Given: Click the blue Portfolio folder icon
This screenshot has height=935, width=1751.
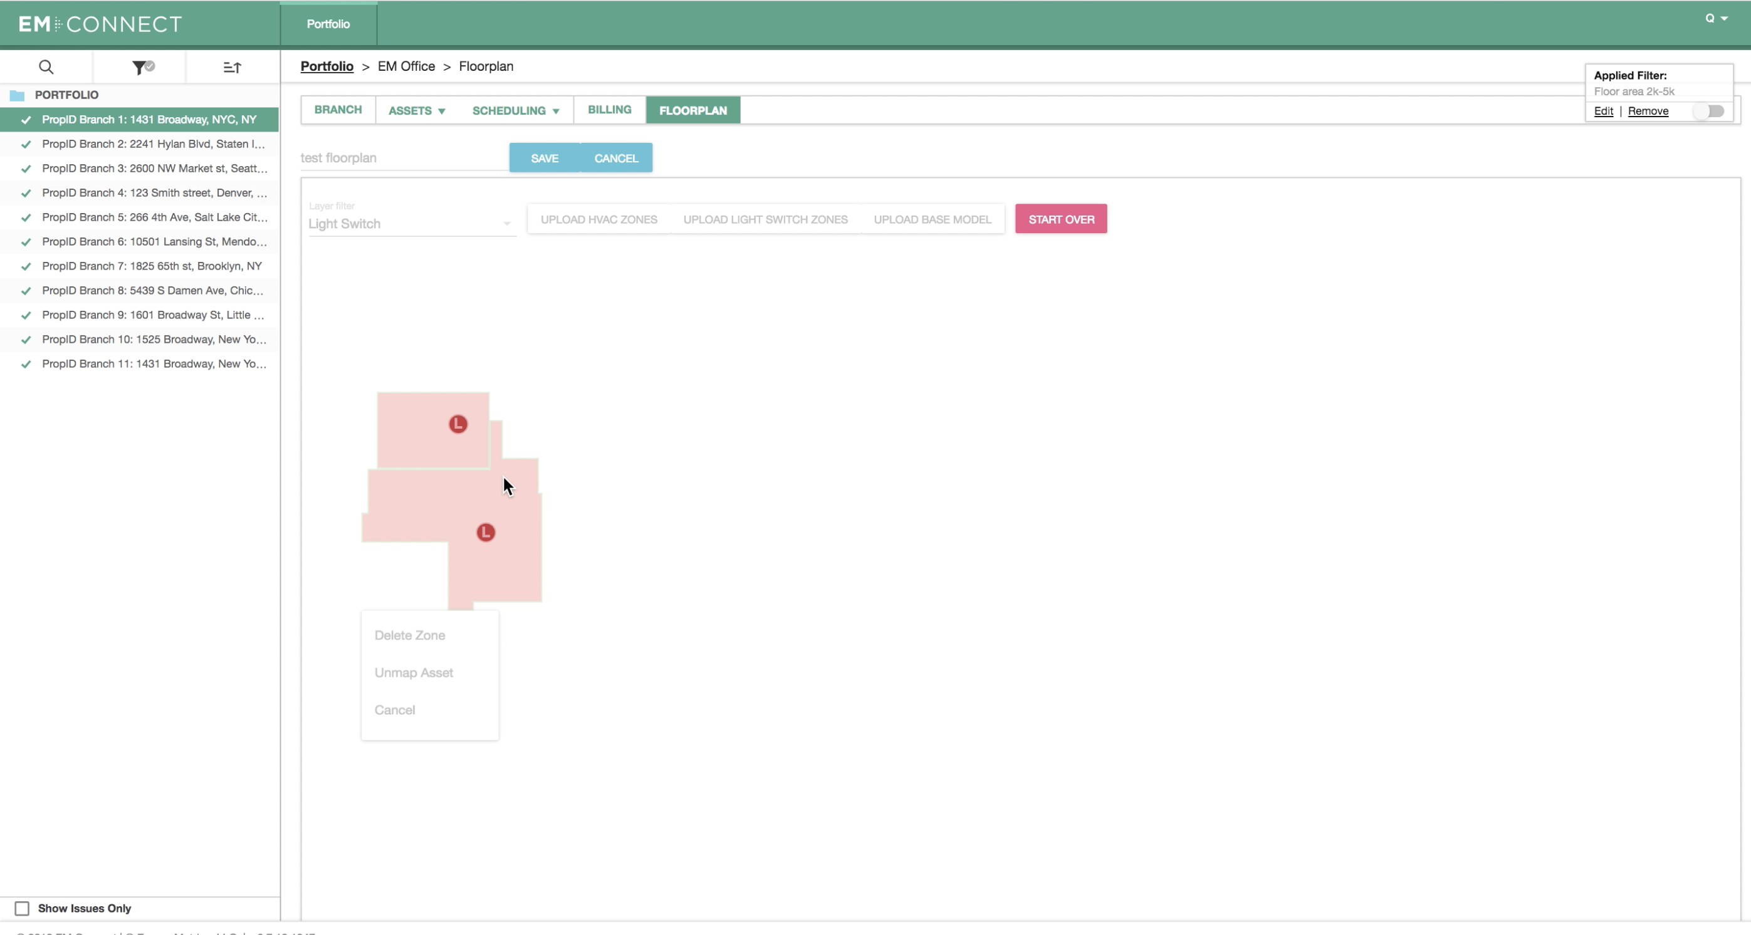Looking at the screenshot, I should [x=17, y=95].
